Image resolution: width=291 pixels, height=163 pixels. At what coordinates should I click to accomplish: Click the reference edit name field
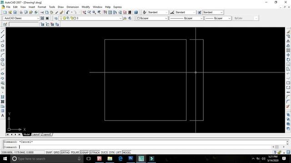pyautogui.click(x=24, y=24)
